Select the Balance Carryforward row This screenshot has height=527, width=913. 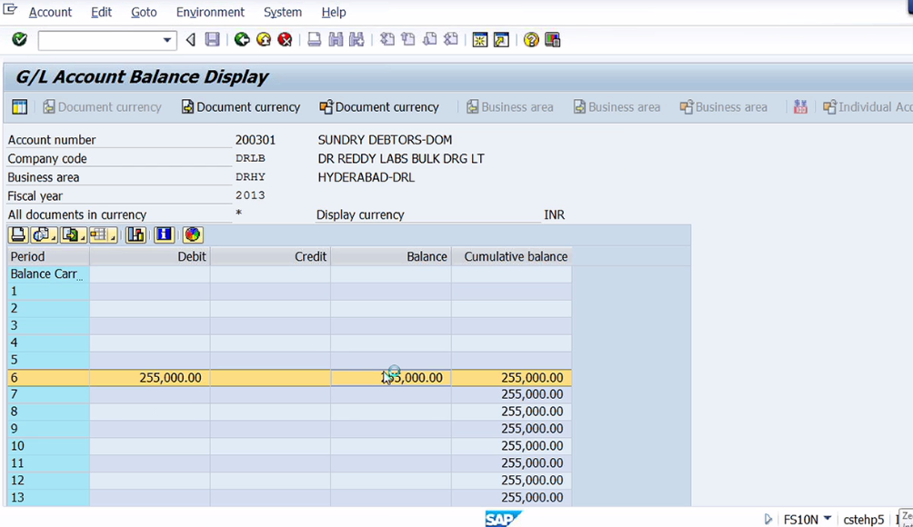(x=48, y=274)
